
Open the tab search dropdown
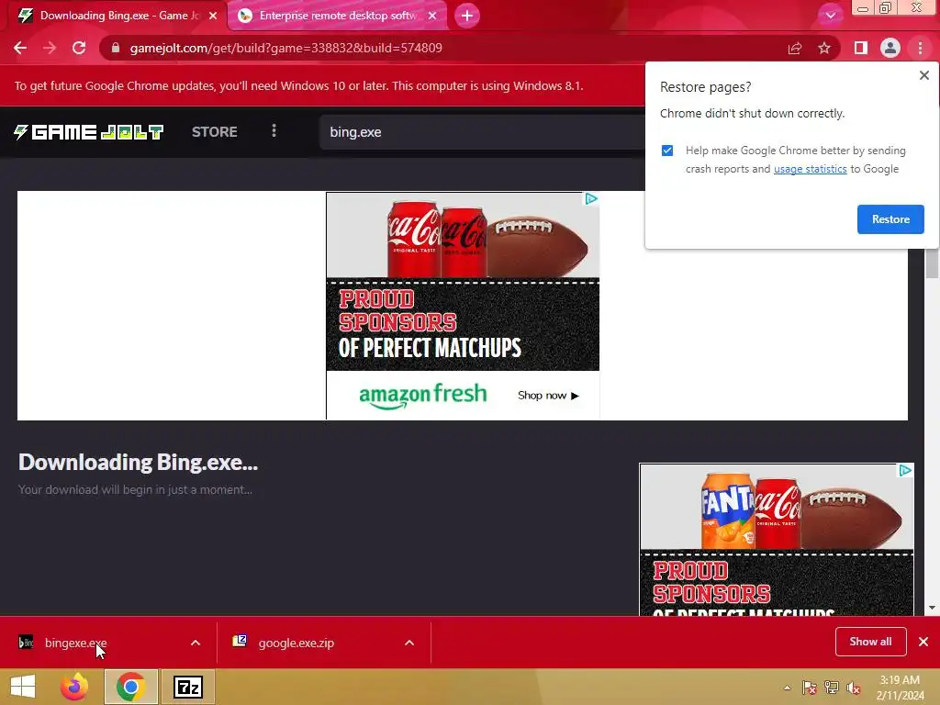point(830,16)
